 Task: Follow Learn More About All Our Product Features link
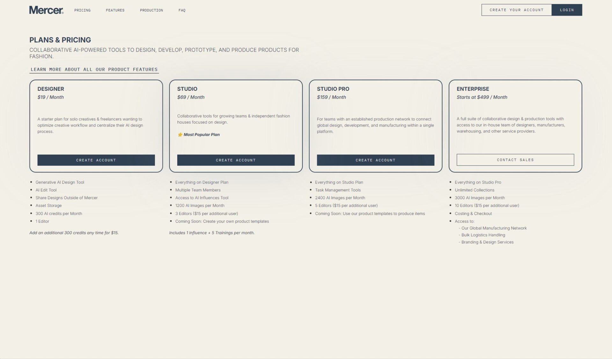(94, 69)
